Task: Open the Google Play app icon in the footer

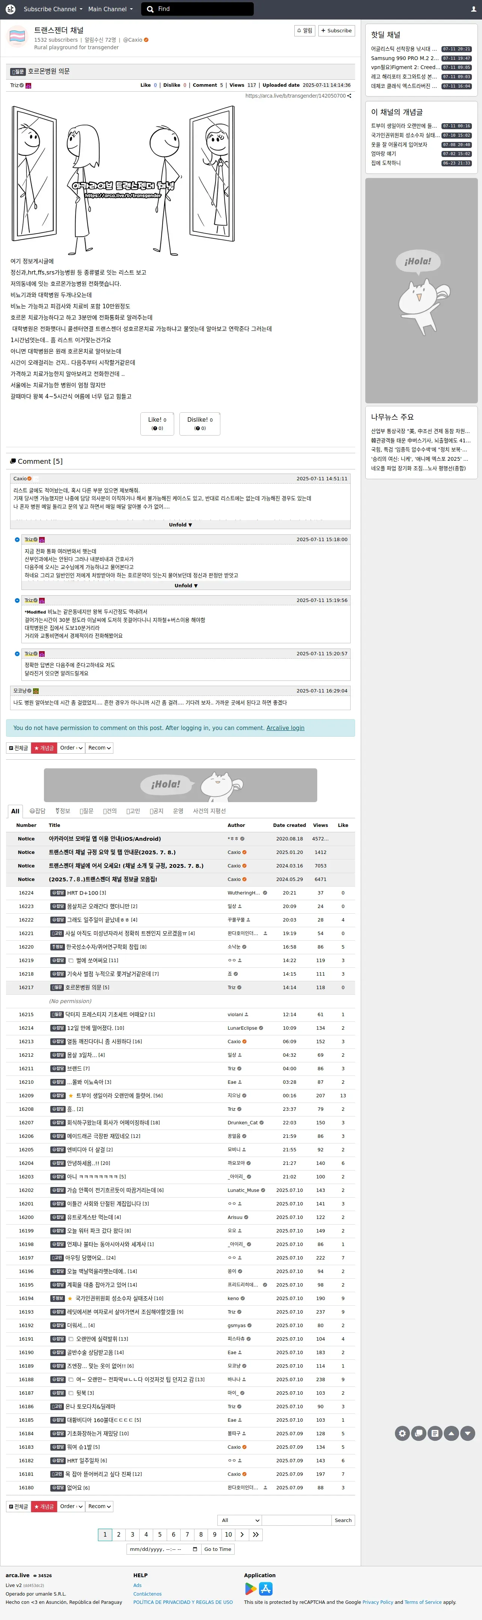Action: [x=250, y=1588]
